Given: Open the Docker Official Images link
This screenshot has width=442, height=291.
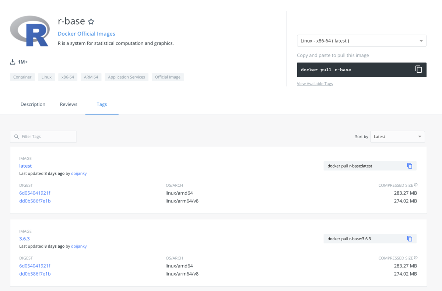Looking at the screenshot, I should [87, 34].
